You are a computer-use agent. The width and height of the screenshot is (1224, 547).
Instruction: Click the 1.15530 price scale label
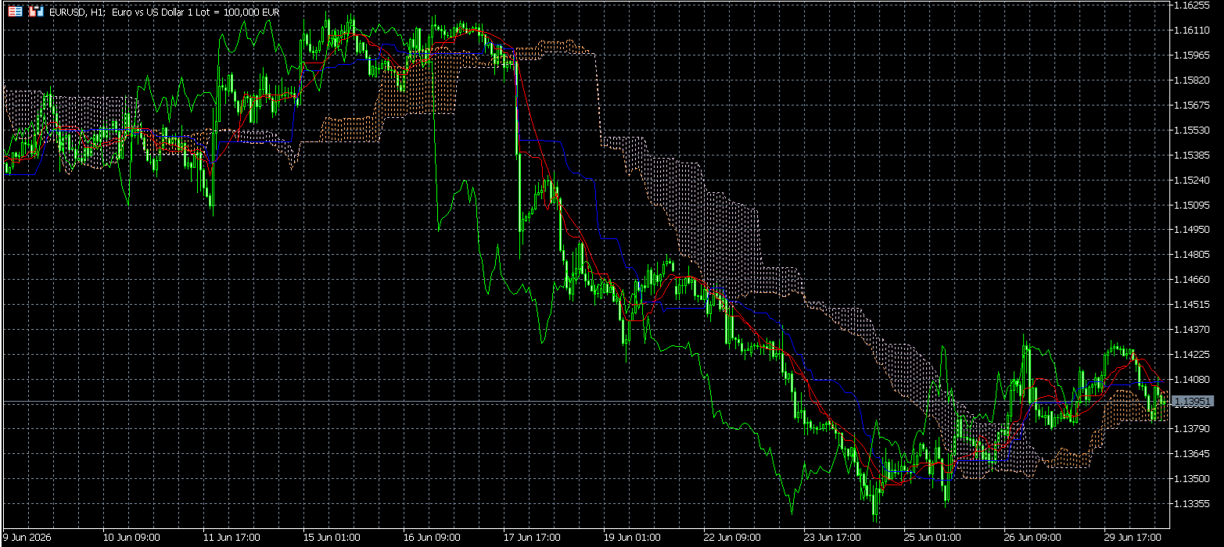point(1193,130)
